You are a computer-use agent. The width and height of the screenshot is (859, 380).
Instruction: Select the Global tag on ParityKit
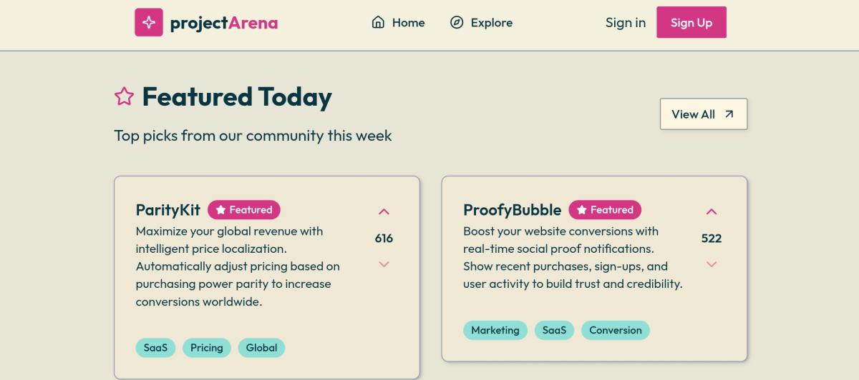click(261, 348)
